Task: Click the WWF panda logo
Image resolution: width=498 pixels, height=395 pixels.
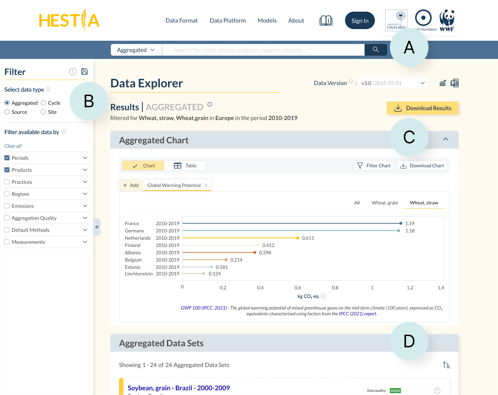Action: coord(447,20)
